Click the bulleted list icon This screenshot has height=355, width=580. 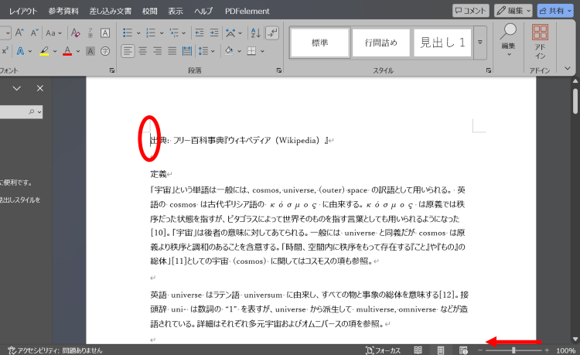pos(127,33)
